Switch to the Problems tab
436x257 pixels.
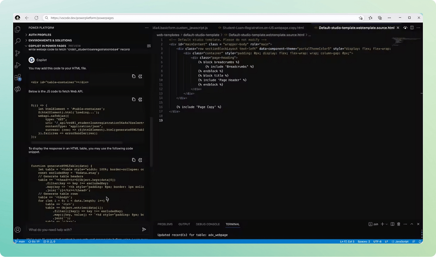[x=165, y=224]
